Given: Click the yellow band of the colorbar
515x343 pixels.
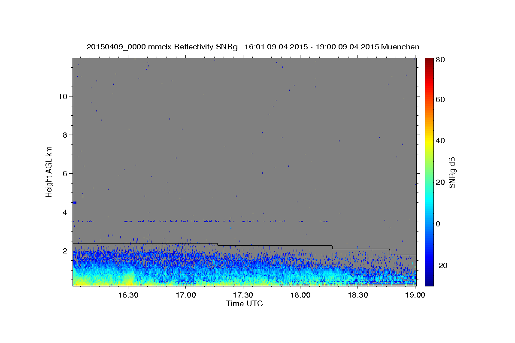Looking at the screenshot, I should (x=429, y=141).
